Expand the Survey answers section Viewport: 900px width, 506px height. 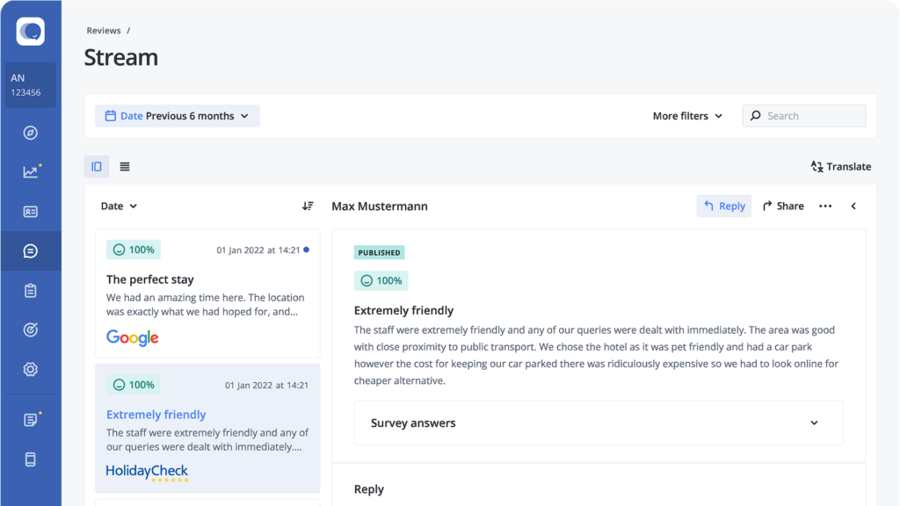pos(599,423)
